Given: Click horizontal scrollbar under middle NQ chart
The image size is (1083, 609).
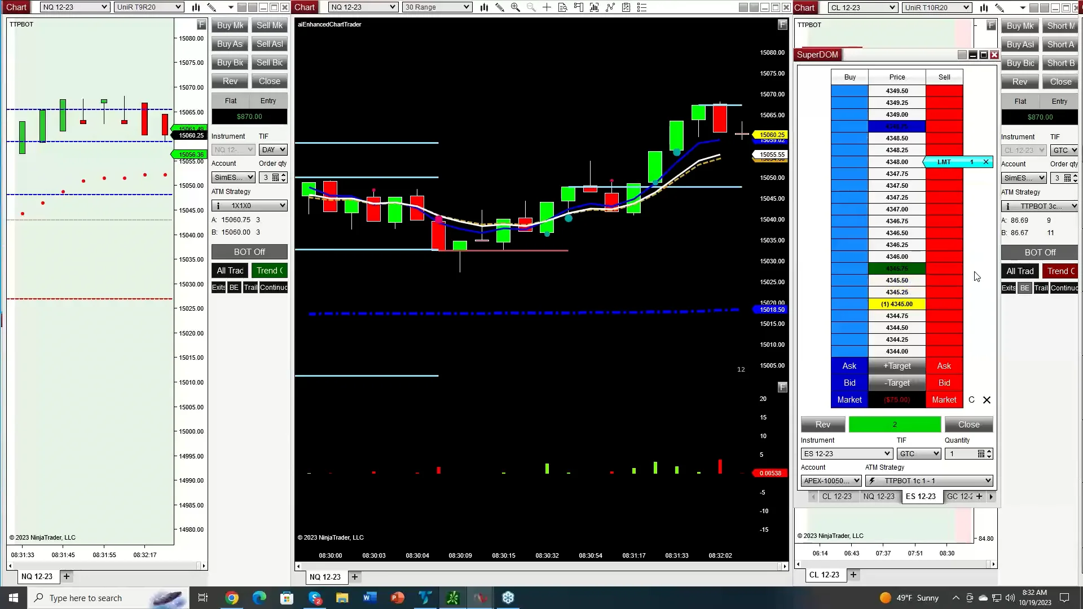Looking at the screenshot, I should (x=541, y=566).
